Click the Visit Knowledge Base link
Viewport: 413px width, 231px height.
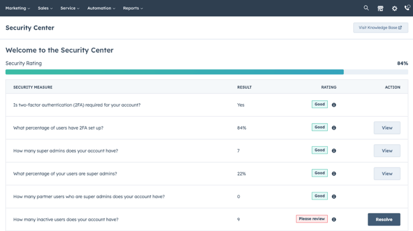coord(381,28)
